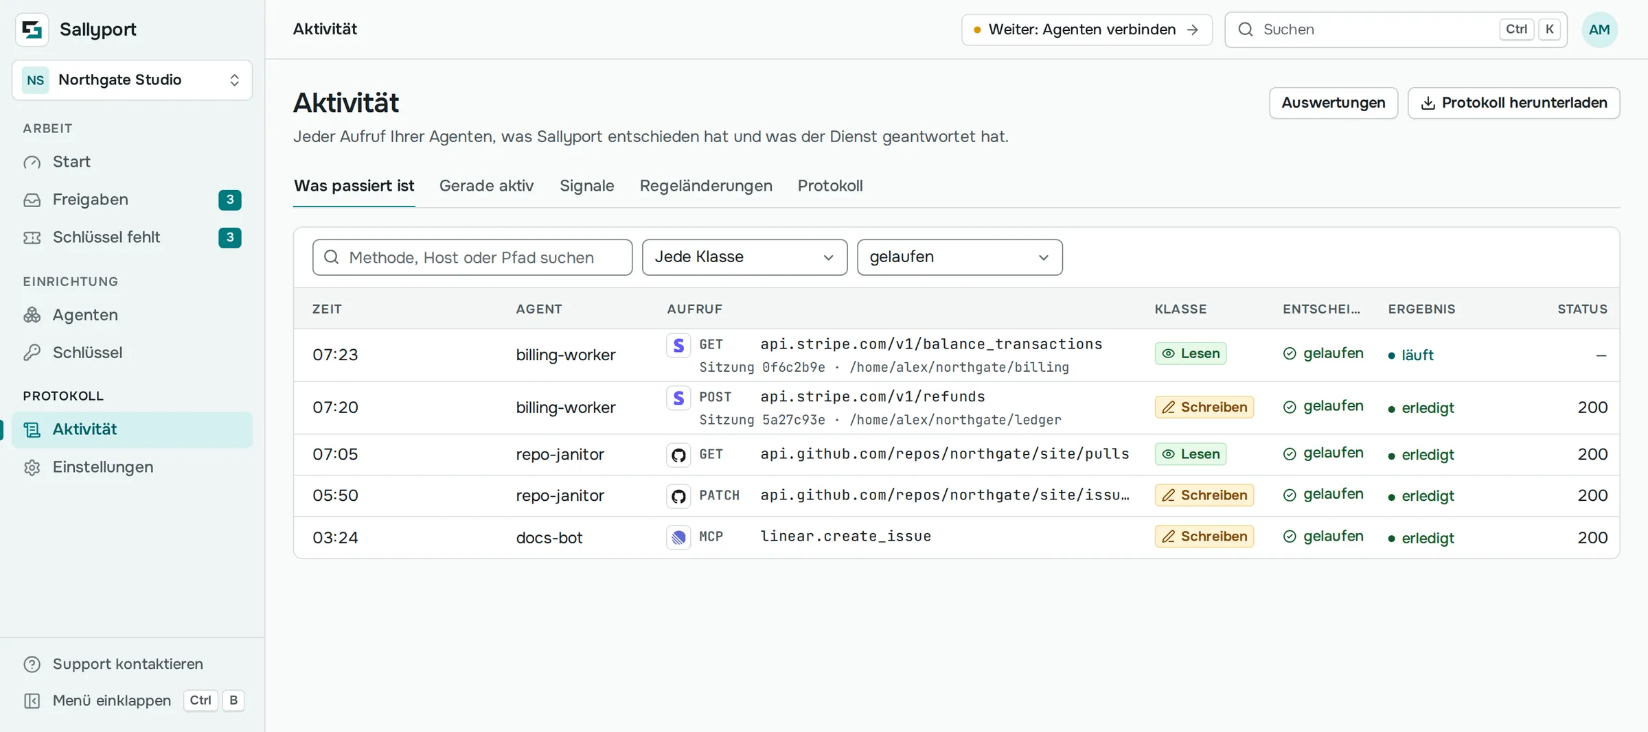The height and width of the screenshot is (732, 1648).
Task: Select api.stripe.com/v1/refunds call text
Action: pyautogui.click(x=873, y=397)
